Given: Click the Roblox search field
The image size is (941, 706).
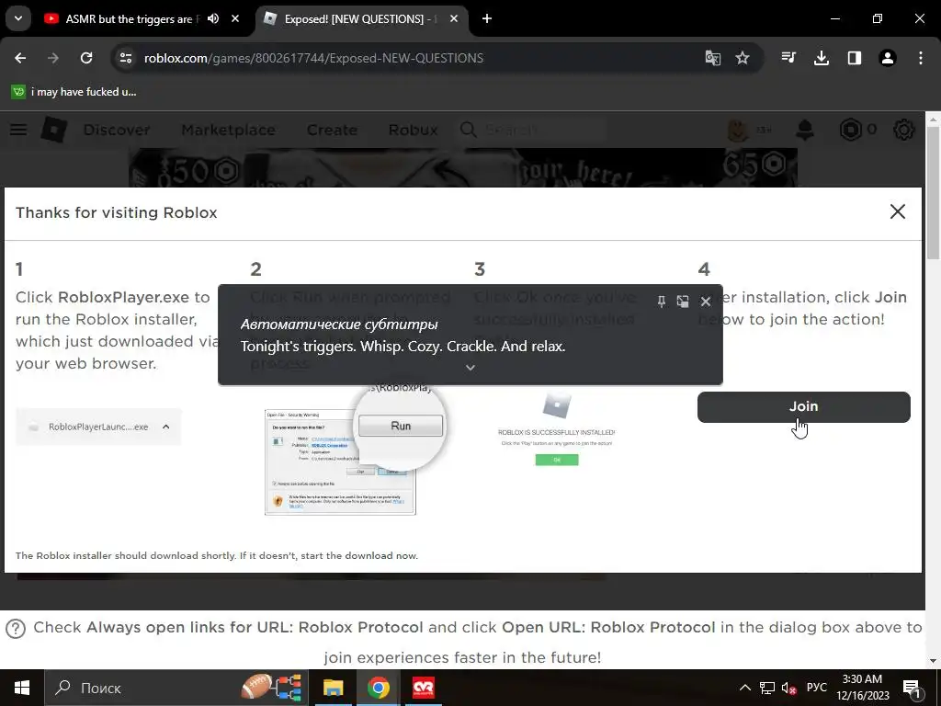Looking at the screenshot, I should (532, 130).
